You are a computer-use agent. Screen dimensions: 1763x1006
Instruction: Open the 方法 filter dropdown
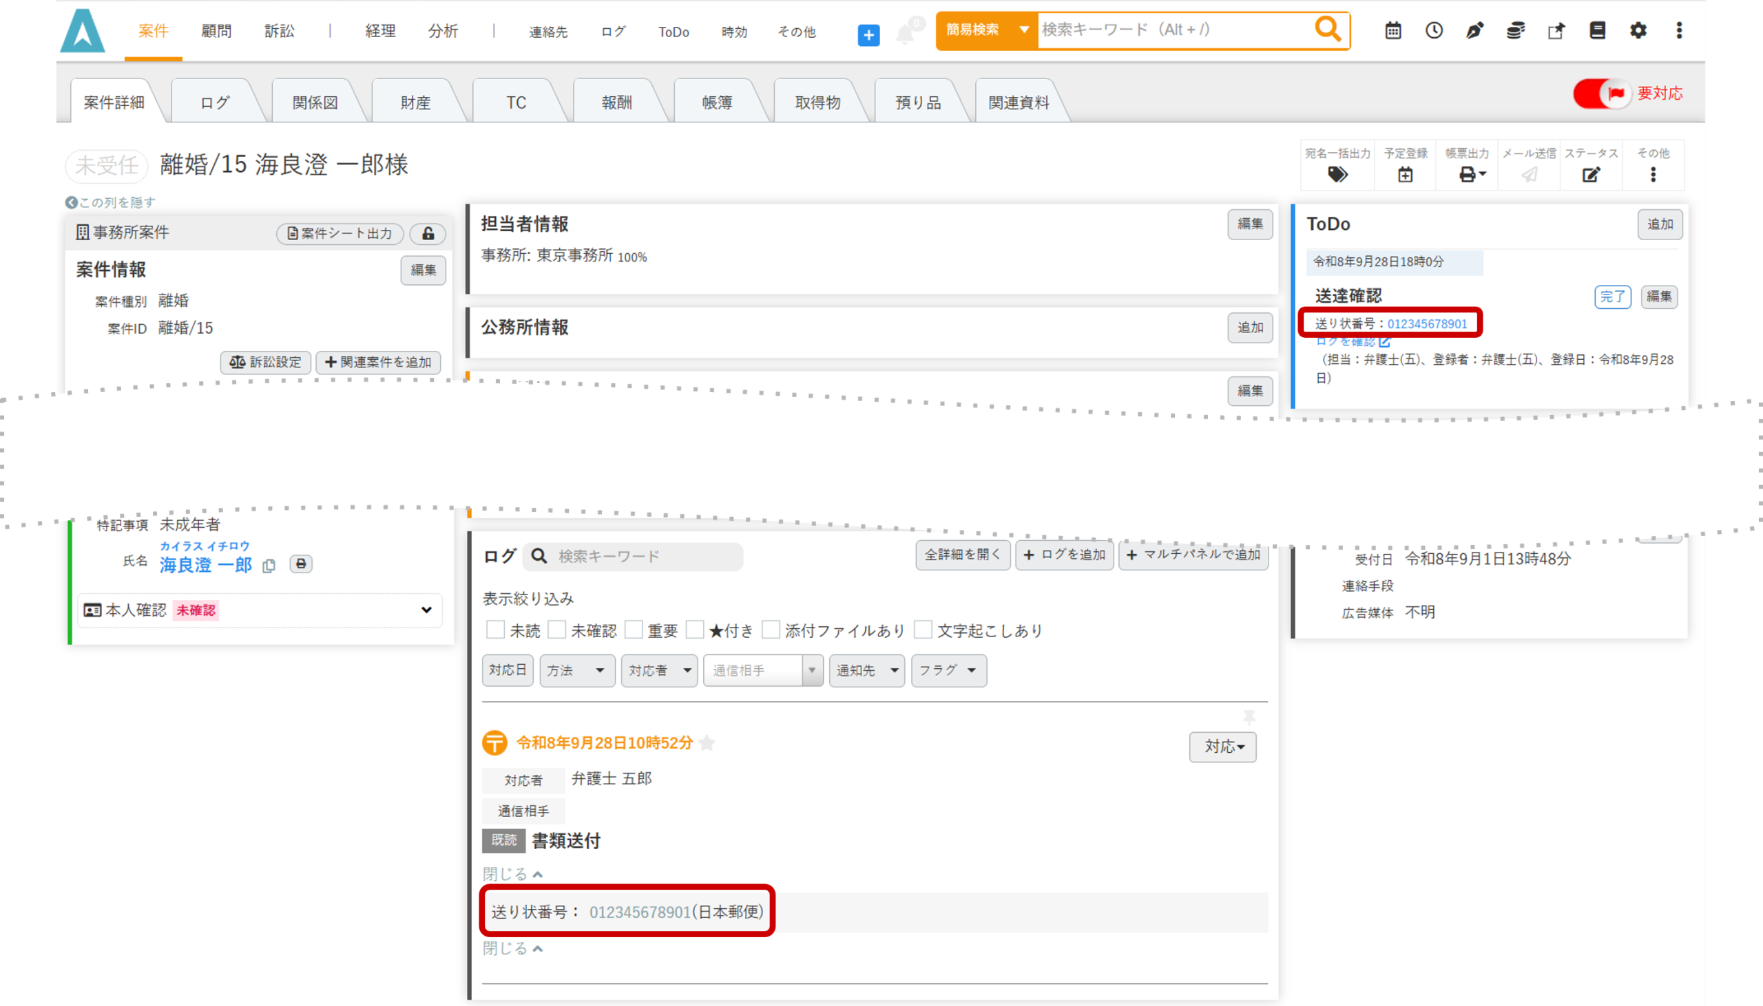[576, 670]
